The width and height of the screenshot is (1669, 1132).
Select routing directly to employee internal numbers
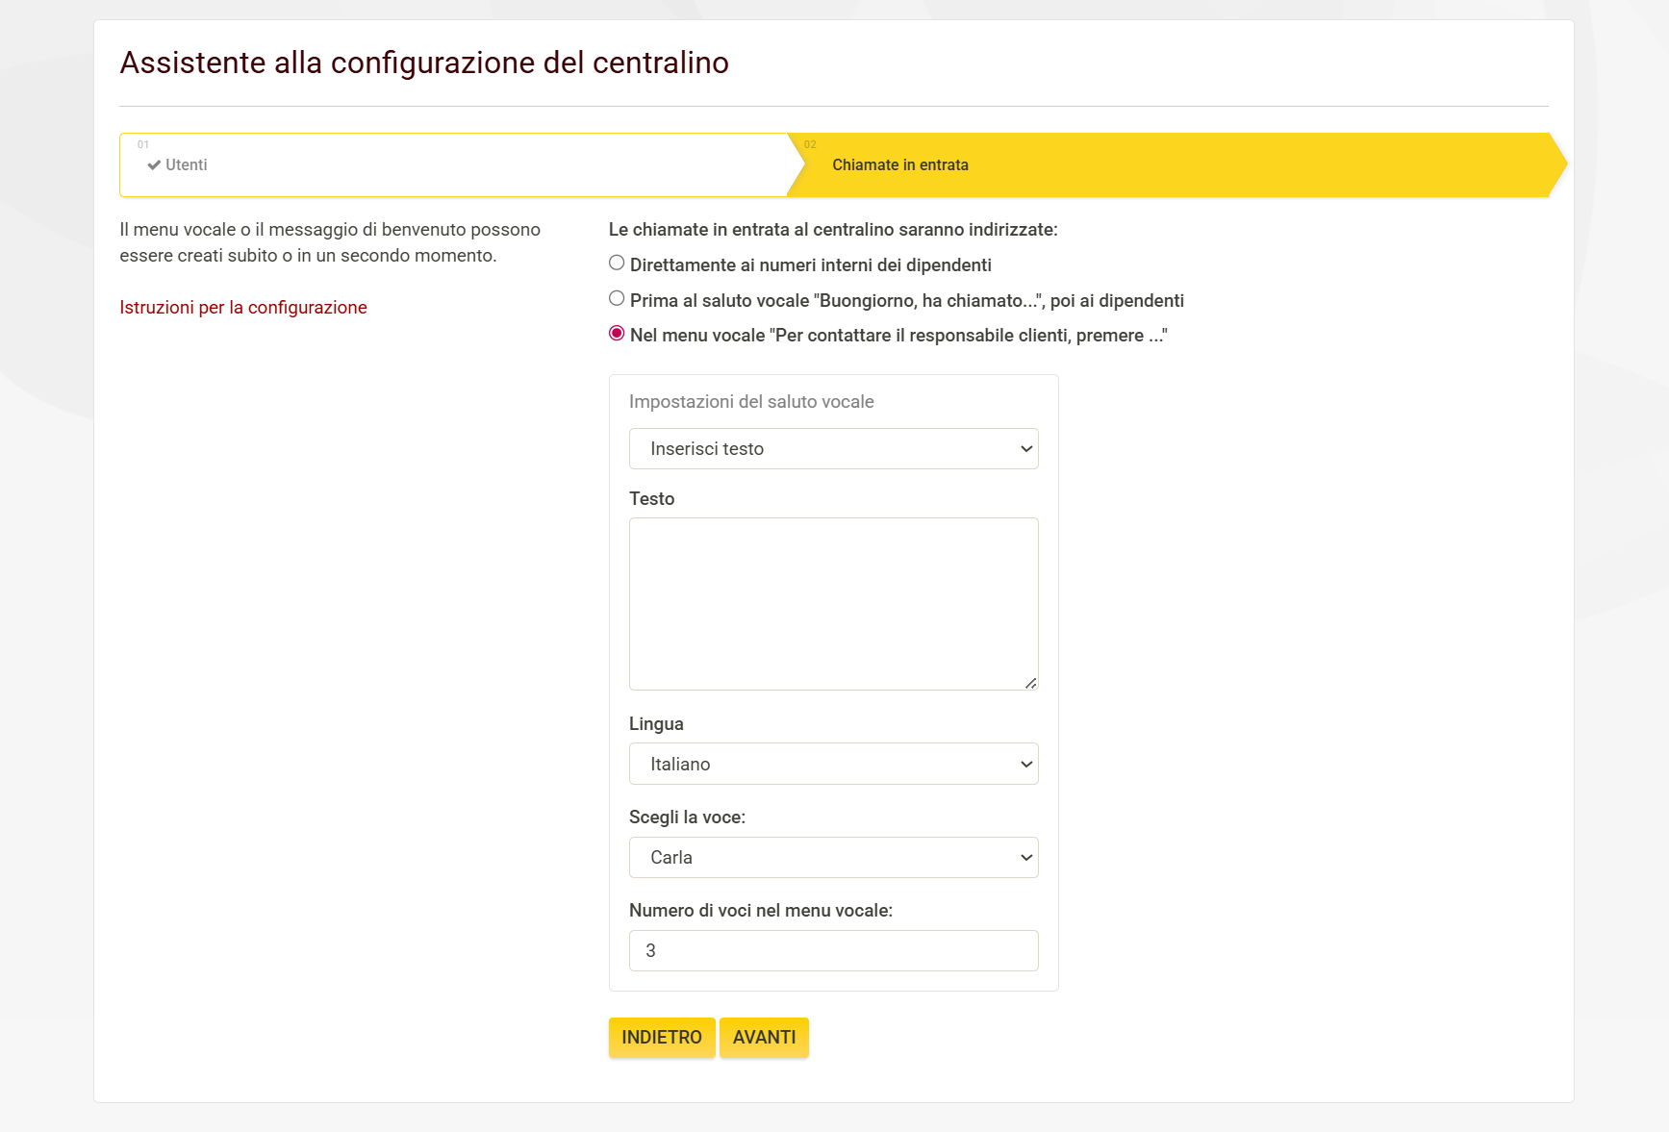coord(616,261)
